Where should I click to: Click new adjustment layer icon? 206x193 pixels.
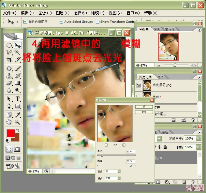tap(167, 182)
